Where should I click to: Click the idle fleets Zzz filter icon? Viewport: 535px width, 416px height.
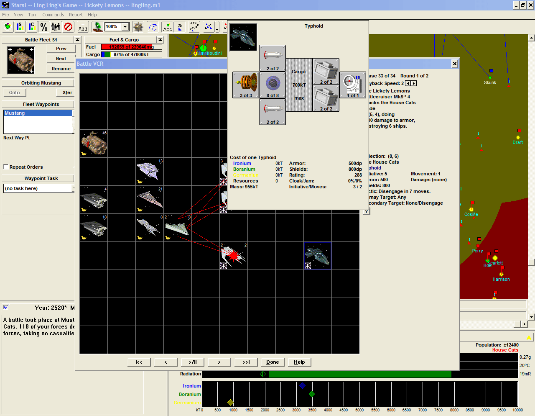coord(194,27)
